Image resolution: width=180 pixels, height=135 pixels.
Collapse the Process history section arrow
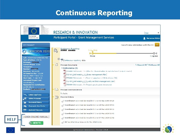(x=53, y=97)
